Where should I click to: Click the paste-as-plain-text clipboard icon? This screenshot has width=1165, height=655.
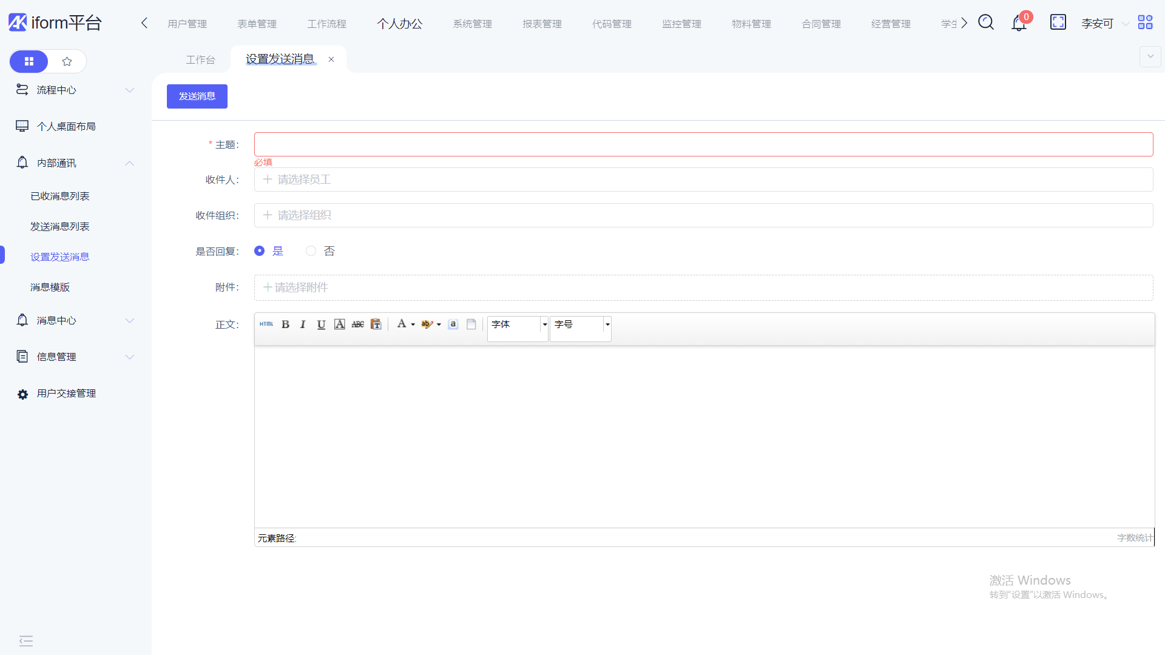coord(376,324)
